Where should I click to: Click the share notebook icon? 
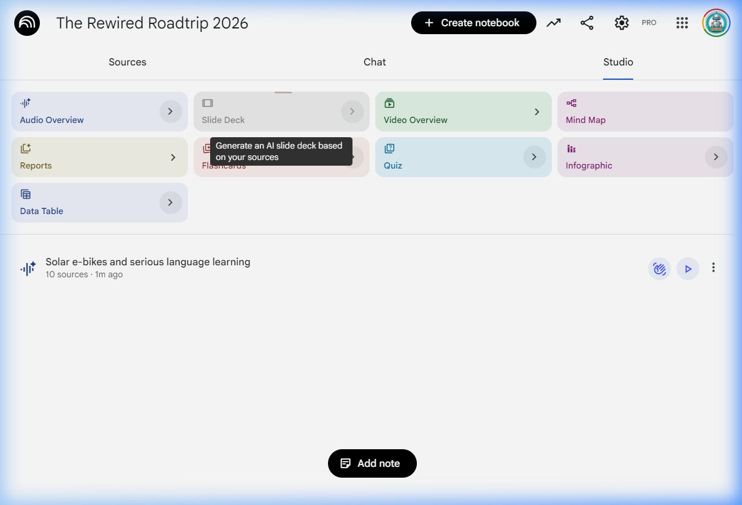point(587,23)
